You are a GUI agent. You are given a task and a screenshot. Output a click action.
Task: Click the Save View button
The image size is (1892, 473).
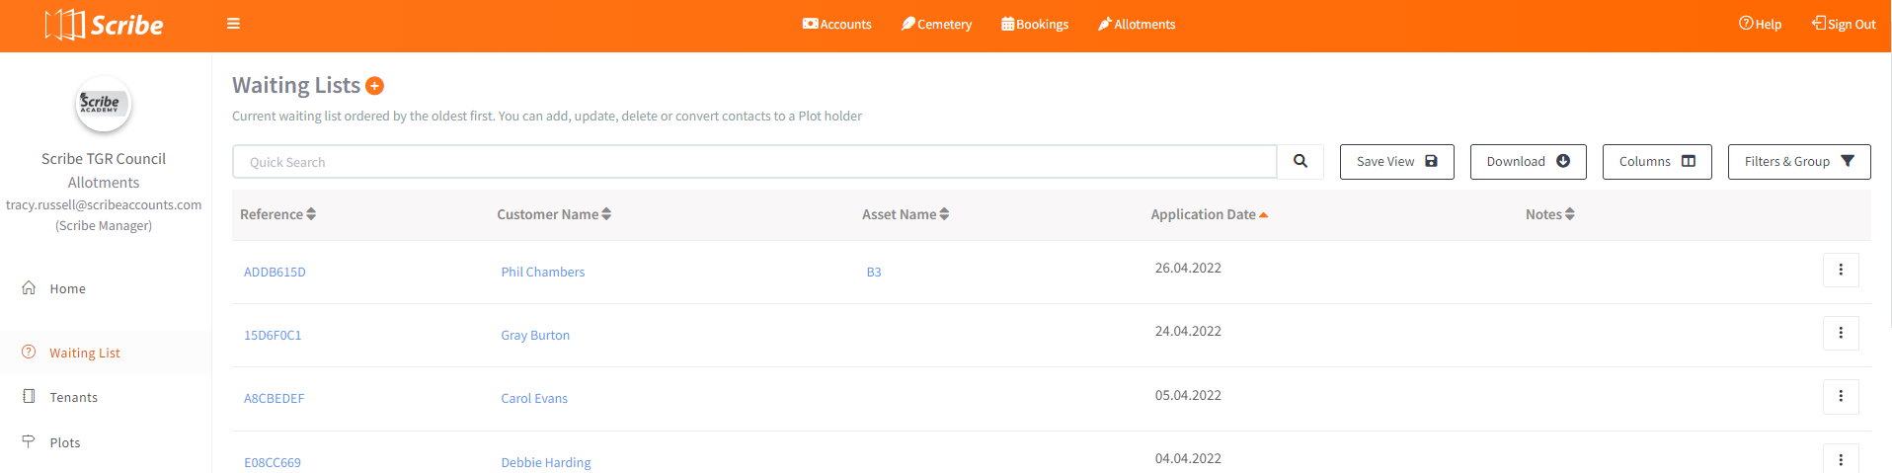[1397, 162]
